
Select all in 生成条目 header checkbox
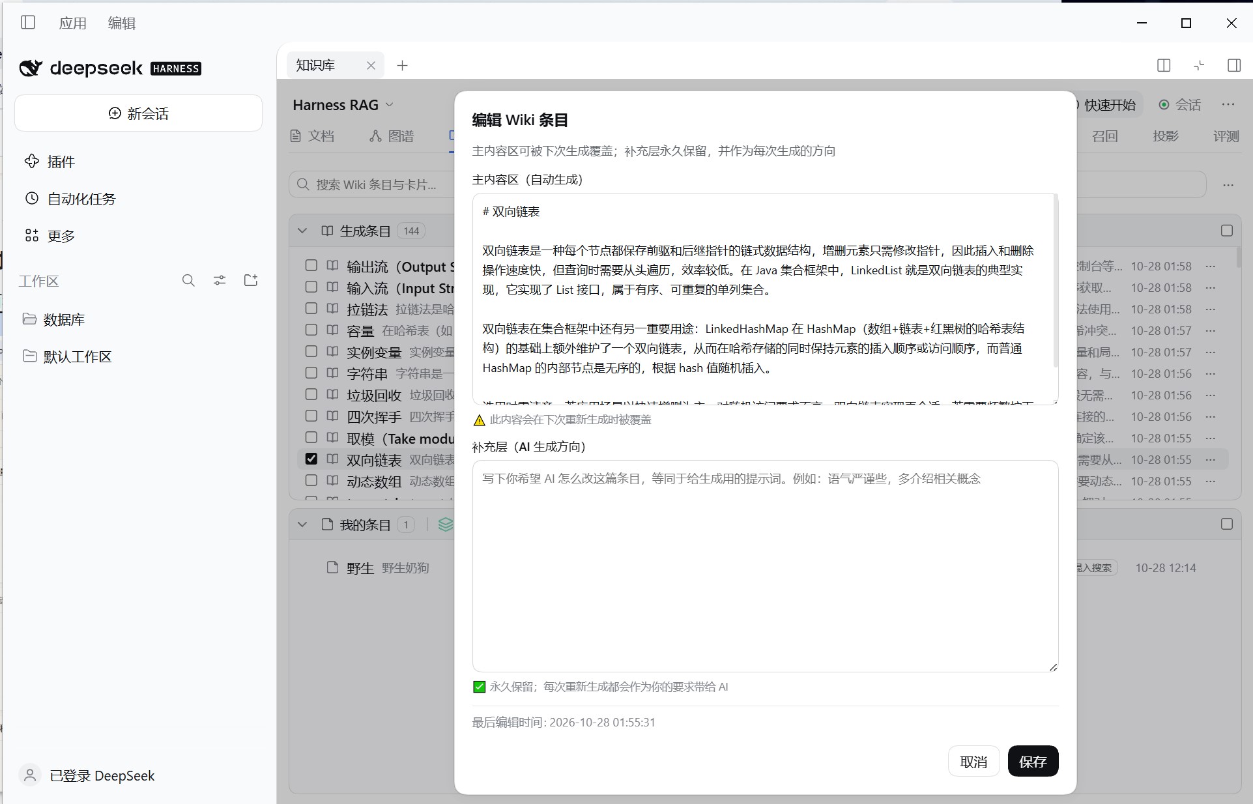pos(1227,231)
